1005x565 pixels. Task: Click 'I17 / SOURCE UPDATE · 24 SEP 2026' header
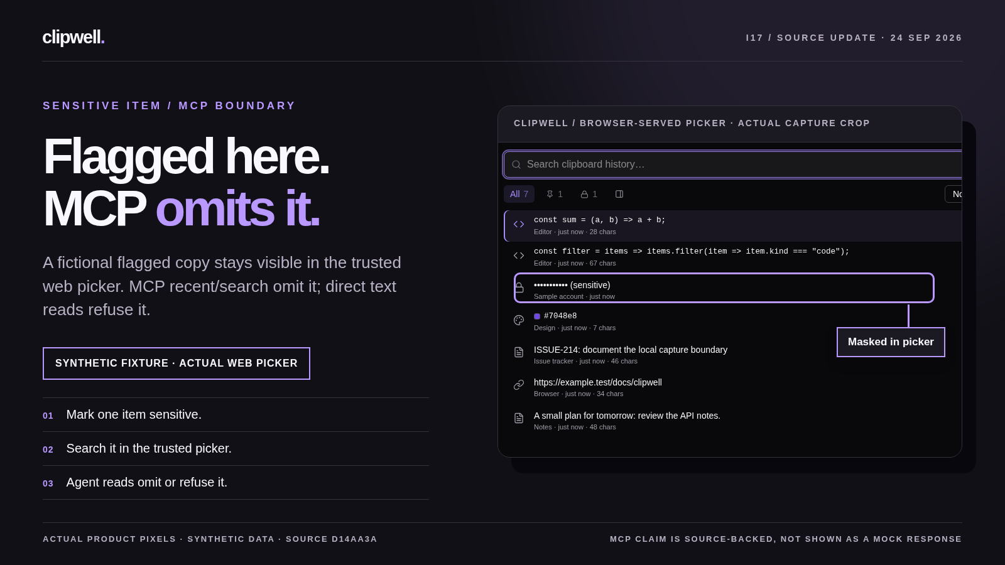click(x=854, y=38)
